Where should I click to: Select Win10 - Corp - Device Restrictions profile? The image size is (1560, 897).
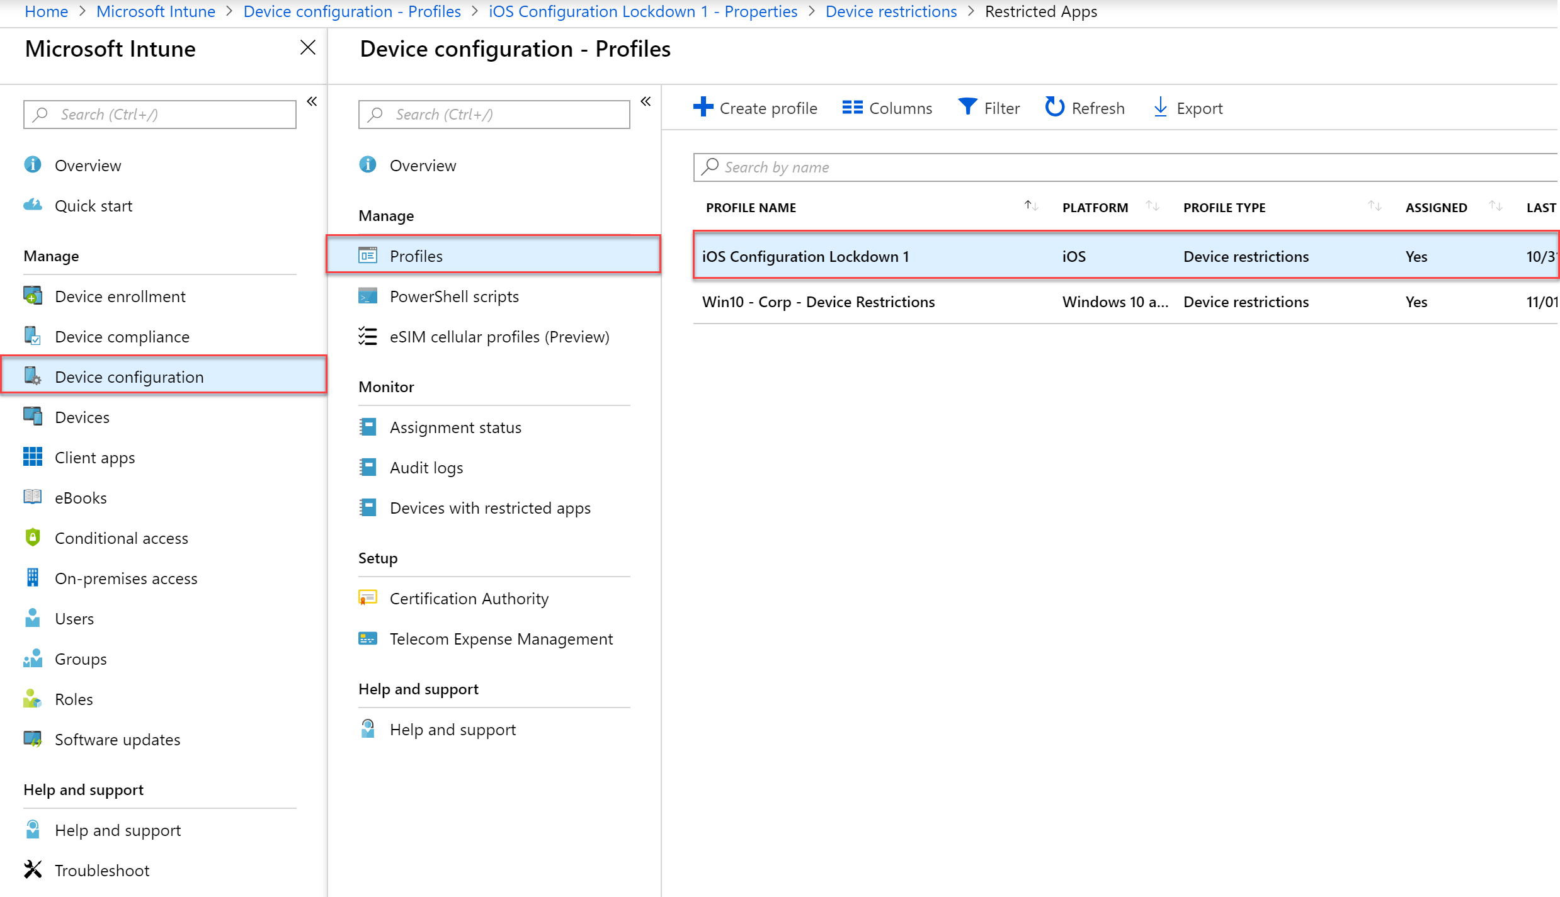1126,301
